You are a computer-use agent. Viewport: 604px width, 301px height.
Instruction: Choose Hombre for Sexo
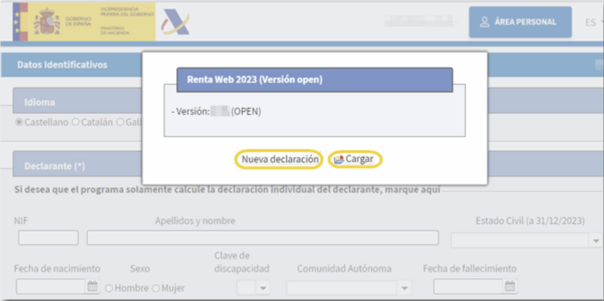click(x=109, y=288)
